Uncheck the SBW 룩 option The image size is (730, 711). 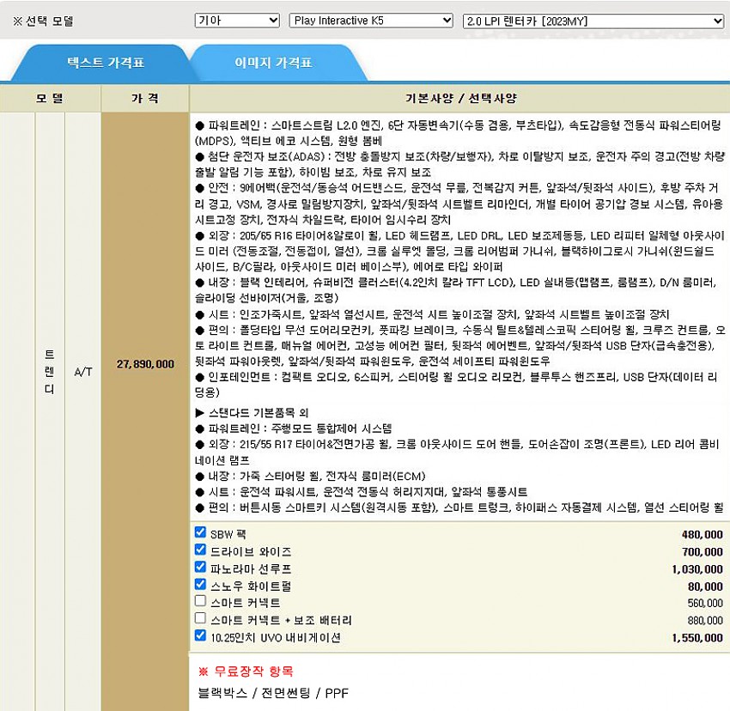click(x=200, y=533)
